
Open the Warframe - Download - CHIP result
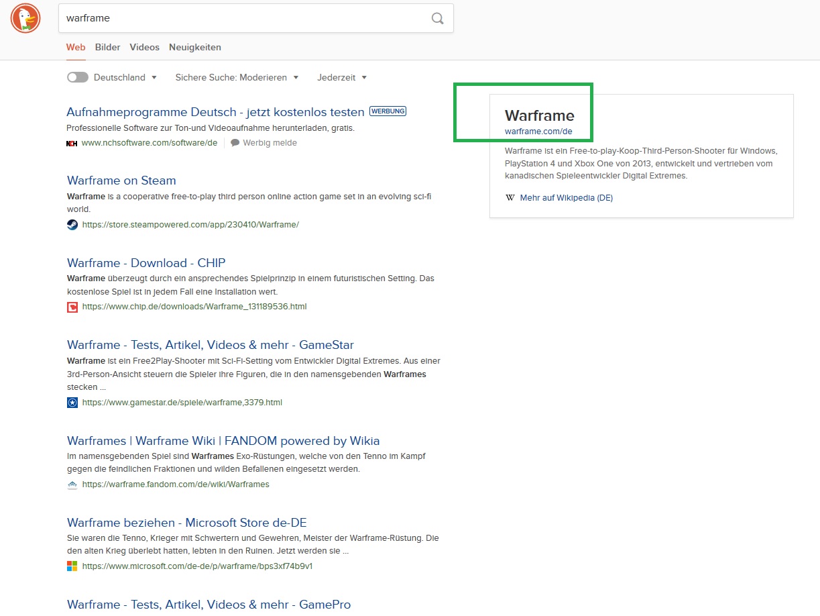point(146,263)
